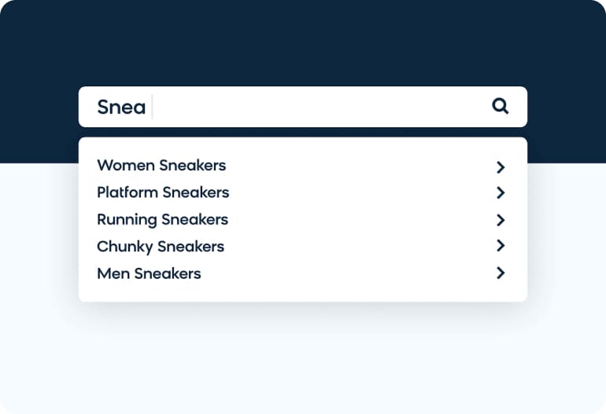Select the Chunky Sneakers suggestion label
This screenshot has height=414, width=606.
pos(161,247)
